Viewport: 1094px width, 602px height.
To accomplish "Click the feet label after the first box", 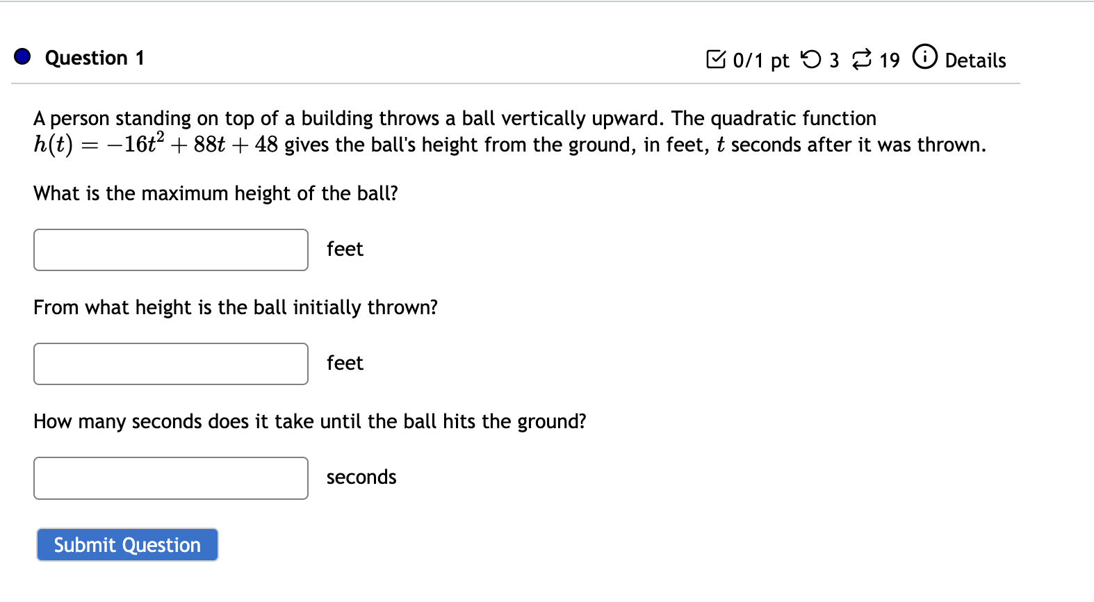I will coord(344,249).
